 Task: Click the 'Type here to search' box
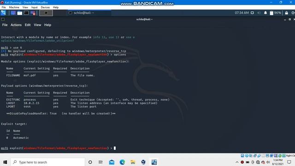[x=48, y=162]
